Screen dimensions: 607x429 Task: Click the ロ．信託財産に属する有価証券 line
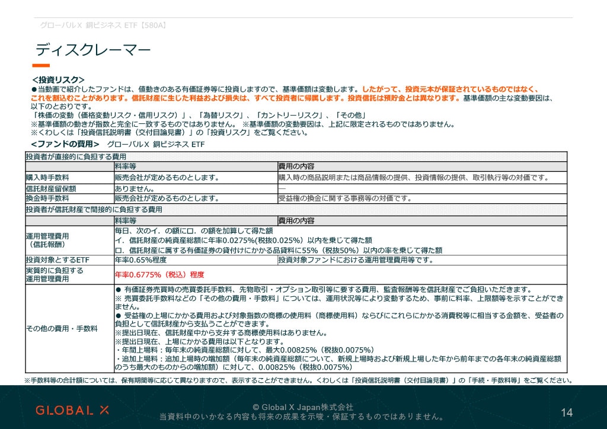279,250
